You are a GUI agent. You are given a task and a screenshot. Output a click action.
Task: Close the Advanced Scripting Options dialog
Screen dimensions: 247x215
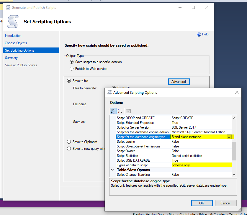tap(237, 93)
